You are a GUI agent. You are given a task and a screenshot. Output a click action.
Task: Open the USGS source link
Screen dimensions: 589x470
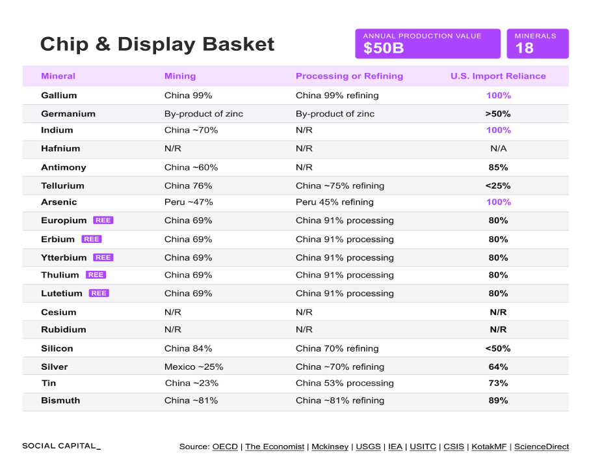tap(368, 447)
